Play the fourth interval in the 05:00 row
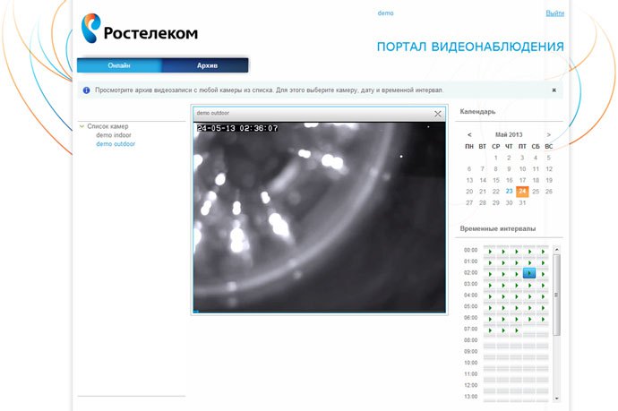 coord(529,307)
